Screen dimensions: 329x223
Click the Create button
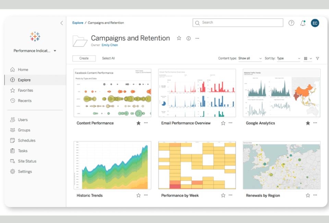tap(84, 58)
